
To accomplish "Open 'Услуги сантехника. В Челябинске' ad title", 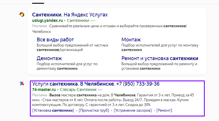I will pyautogui.click(x=96, y=84).
